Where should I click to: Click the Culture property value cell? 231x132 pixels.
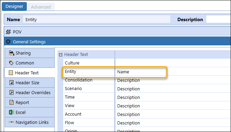[173, 63]
